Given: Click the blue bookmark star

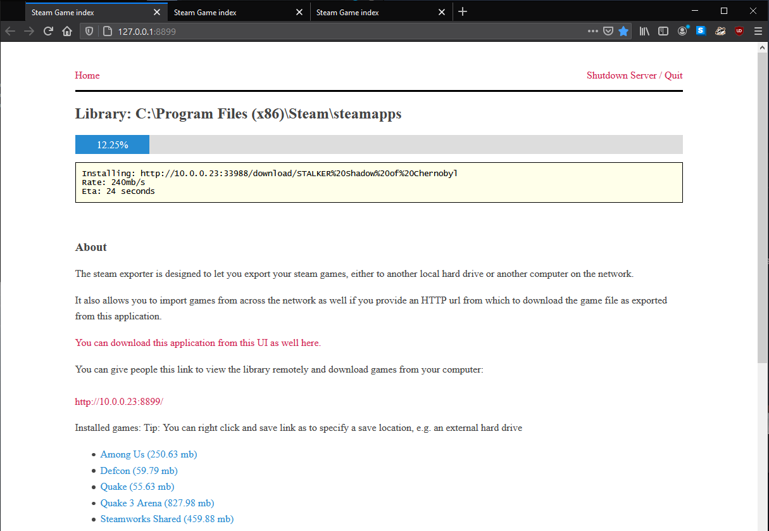Looking at the screenshot, I should click(x=623, y=31).
